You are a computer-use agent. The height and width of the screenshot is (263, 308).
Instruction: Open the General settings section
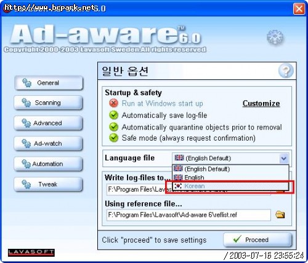coord(49,83)
